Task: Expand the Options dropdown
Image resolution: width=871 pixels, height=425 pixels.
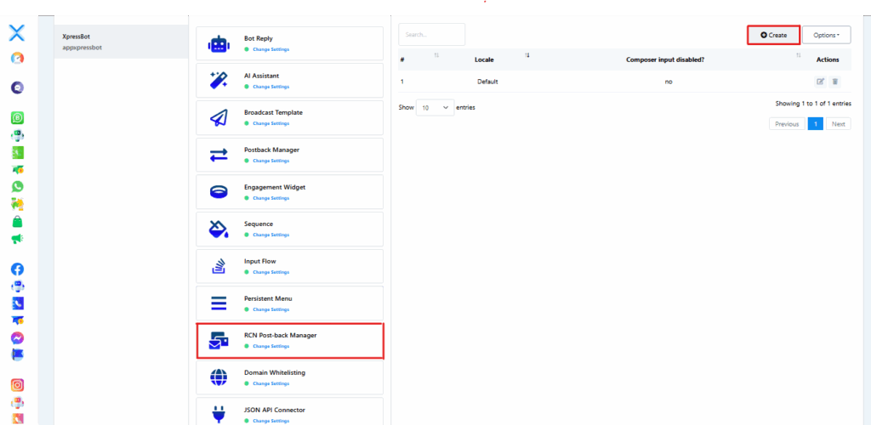Action: pos(826,35)
